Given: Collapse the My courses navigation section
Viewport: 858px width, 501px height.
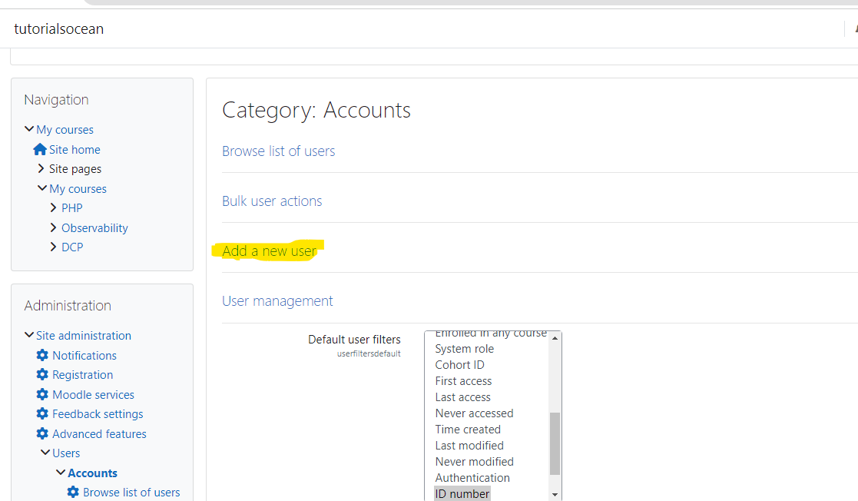Looking at the screenshot, I should (28, 129).
